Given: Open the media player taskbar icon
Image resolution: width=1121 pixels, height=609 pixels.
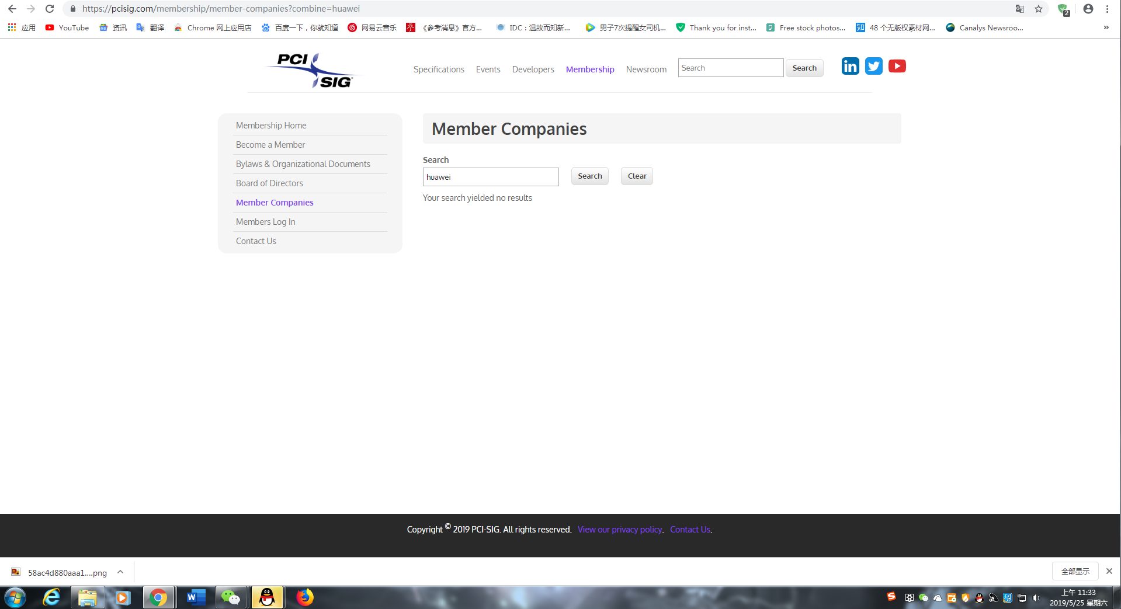Looking at the screenshot, I should pyautogui.click(x=123, y=597).
